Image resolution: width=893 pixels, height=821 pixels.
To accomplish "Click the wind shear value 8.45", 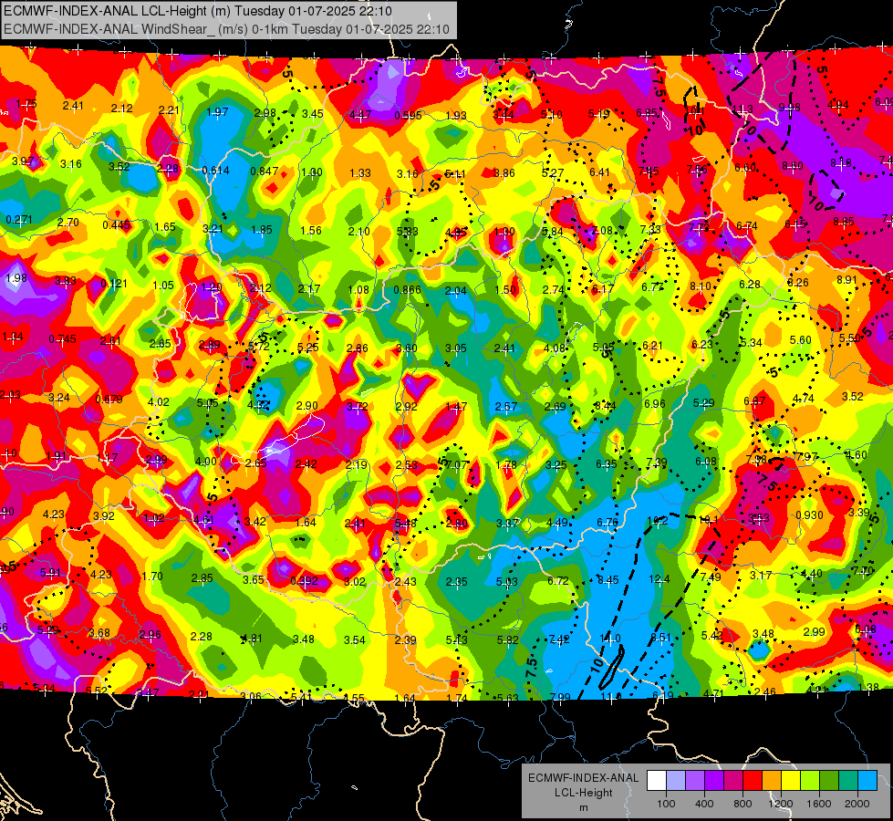I will click(x=607, y=580).
